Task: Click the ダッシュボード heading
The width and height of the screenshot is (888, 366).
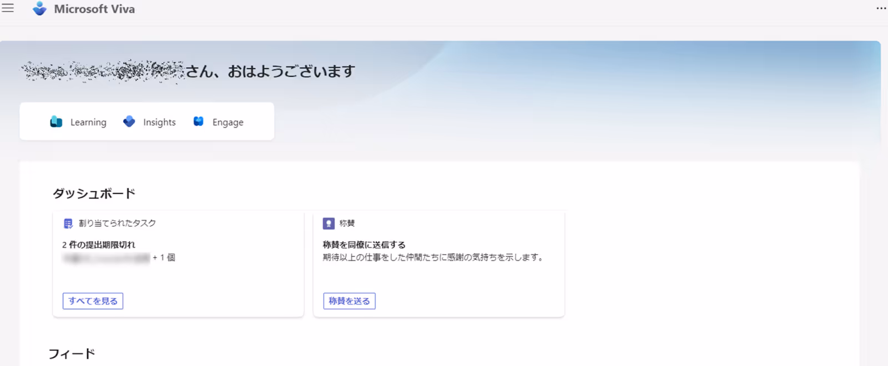Action: [94, 194]
